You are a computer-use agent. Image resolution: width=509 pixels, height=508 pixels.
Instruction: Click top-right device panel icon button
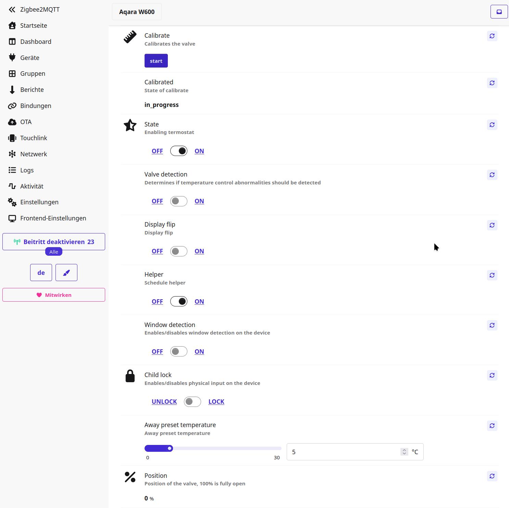click(499, 12)
